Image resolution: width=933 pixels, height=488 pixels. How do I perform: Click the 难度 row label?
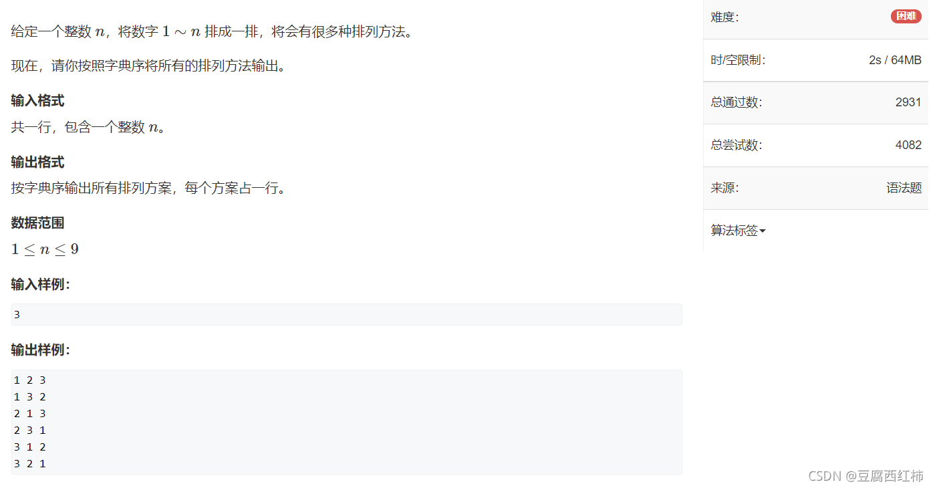(724, 17)
